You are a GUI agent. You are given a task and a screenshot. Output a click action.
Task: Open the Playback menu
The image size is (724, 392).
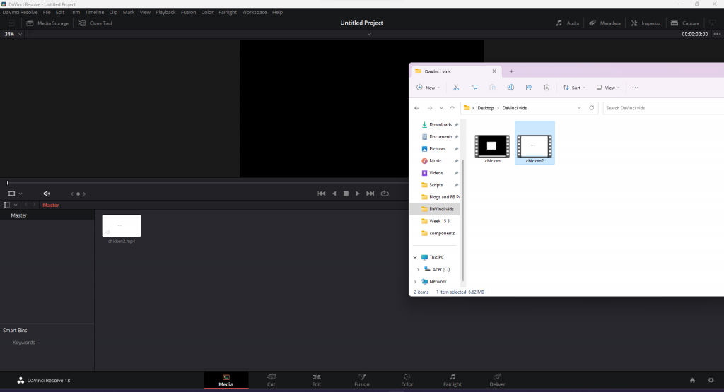[165, 13]
